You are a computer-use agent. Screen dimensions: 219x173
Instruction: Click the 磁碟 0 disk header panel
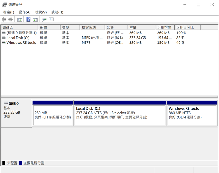click(16, 113)
